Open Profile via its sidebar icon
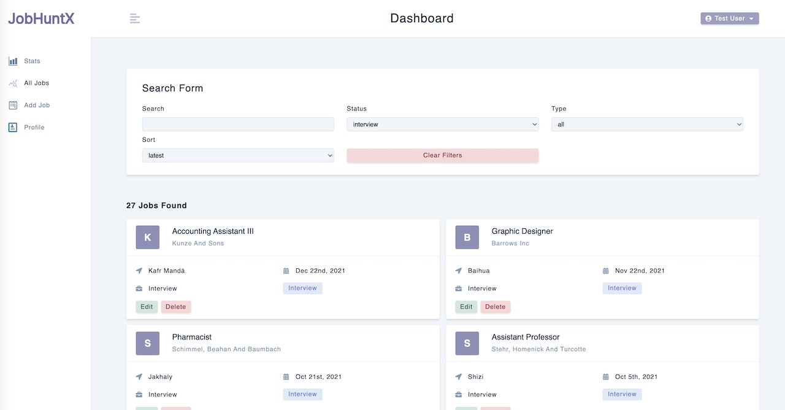Screen dimensions: 785x410 tap(13, 126)
